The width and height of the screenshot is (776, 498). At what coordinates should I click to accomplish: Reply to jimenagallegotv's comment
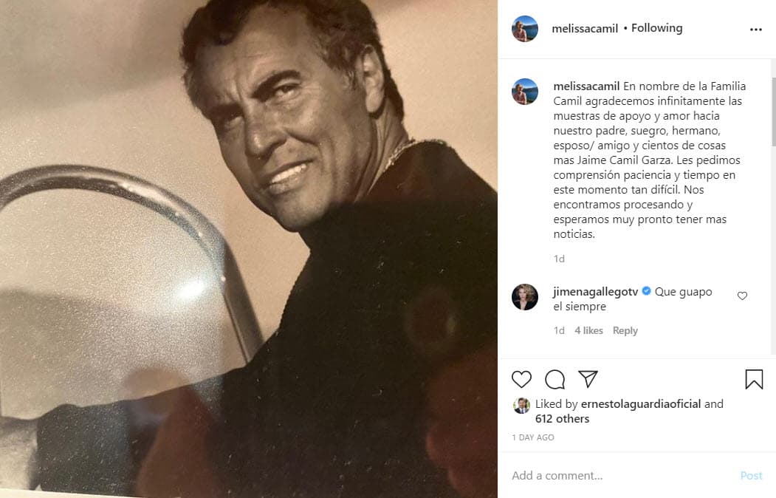pyautogui.click(x=625, y=330)
